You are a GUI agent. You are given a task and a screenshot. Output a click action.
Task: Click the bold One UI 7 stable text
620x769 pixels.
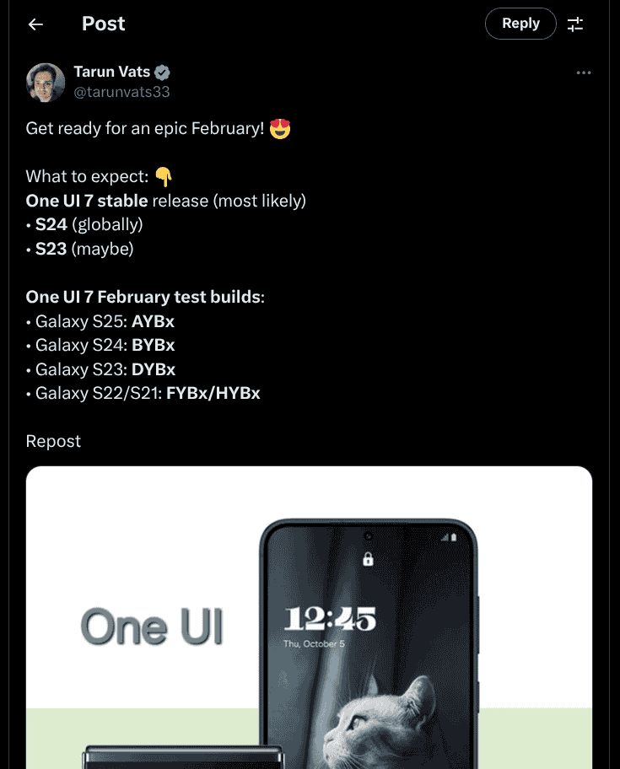coord(87,201)
